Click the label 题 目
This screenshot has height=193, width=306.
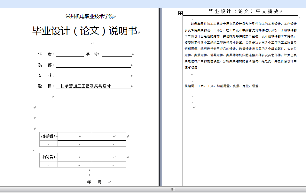(46, 86)
